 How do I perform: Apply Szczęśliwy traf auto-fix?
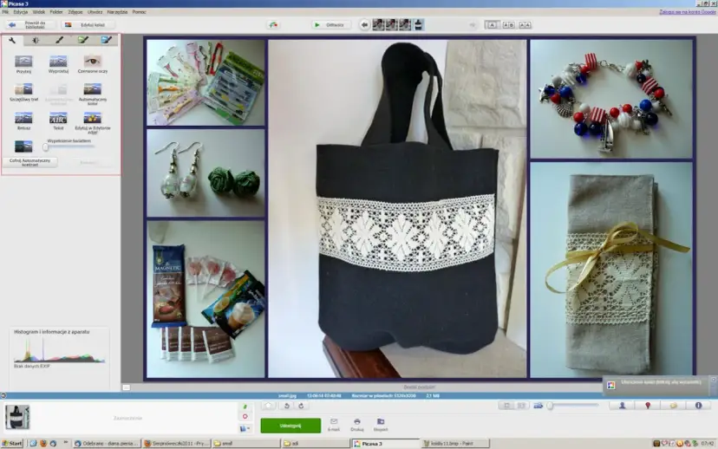pos(23,90)
